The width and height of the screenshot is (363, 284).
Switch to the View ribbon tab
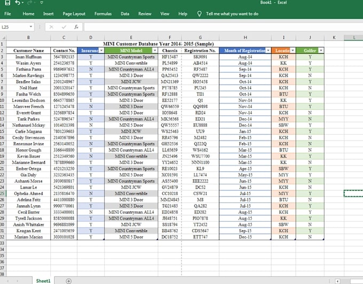pyautogui.click(x=165, y=14)
